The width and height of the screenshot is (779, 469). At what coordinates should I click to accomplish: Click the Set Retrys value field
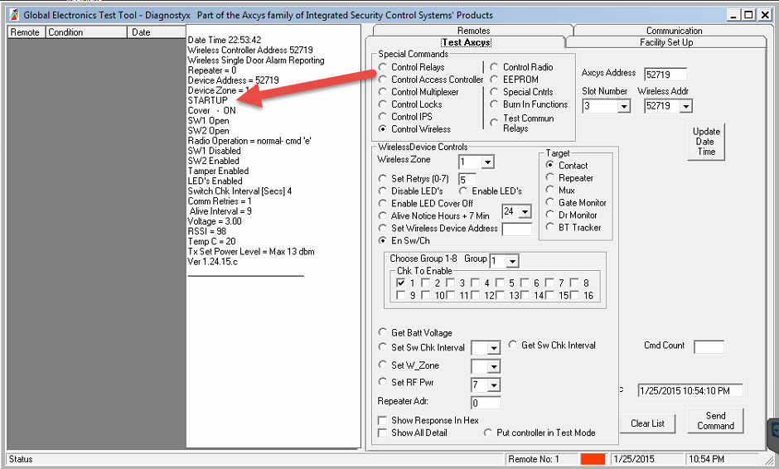(467, 179)
